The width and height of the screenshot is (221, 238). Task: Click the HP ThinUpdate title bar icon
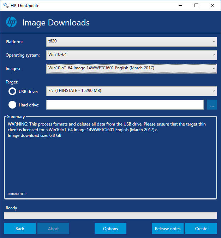pyautogui.click(x=6, y=5)
